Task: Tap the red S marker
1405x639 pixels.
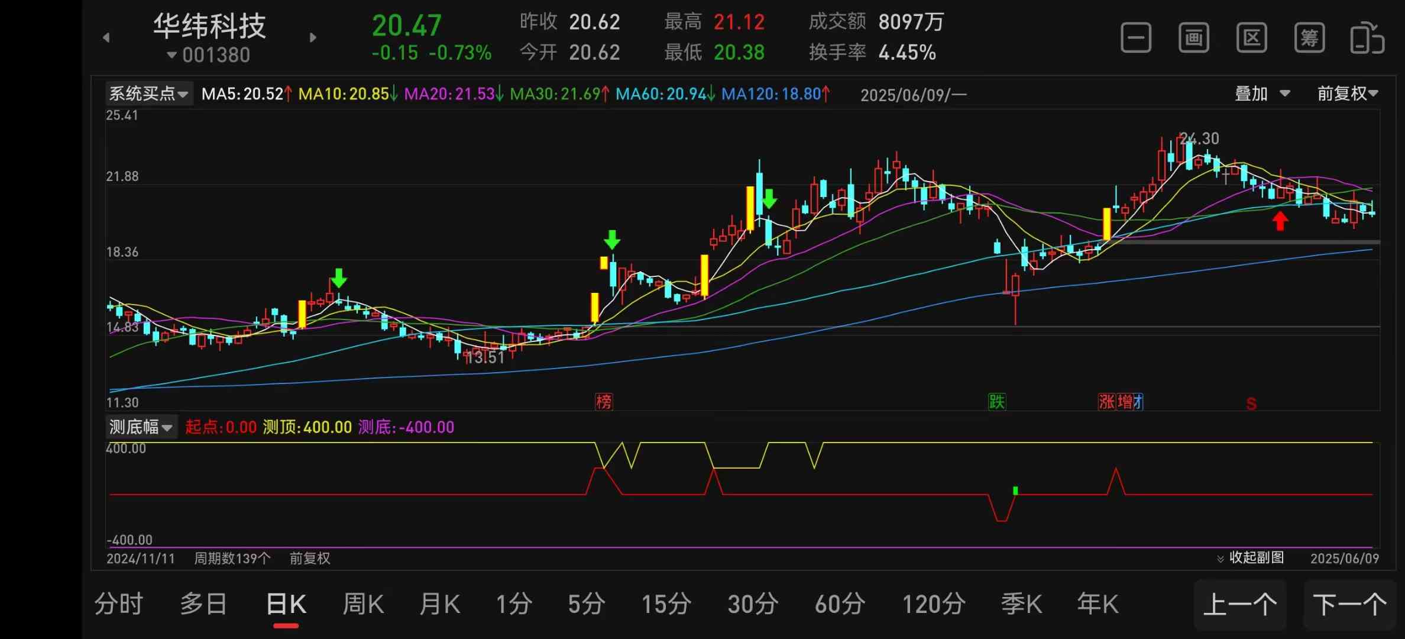Action: 1251,404
